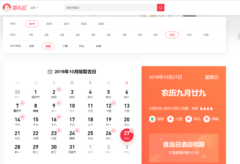Viewport: 240px width, 164px height.
Task: Choose month 12月
Action: click(x=206, y=35)
